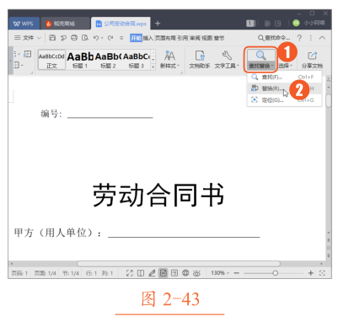Screen dimensions: 338x322
Task: Switch to page view in status bar
Action: click(164, 273)
